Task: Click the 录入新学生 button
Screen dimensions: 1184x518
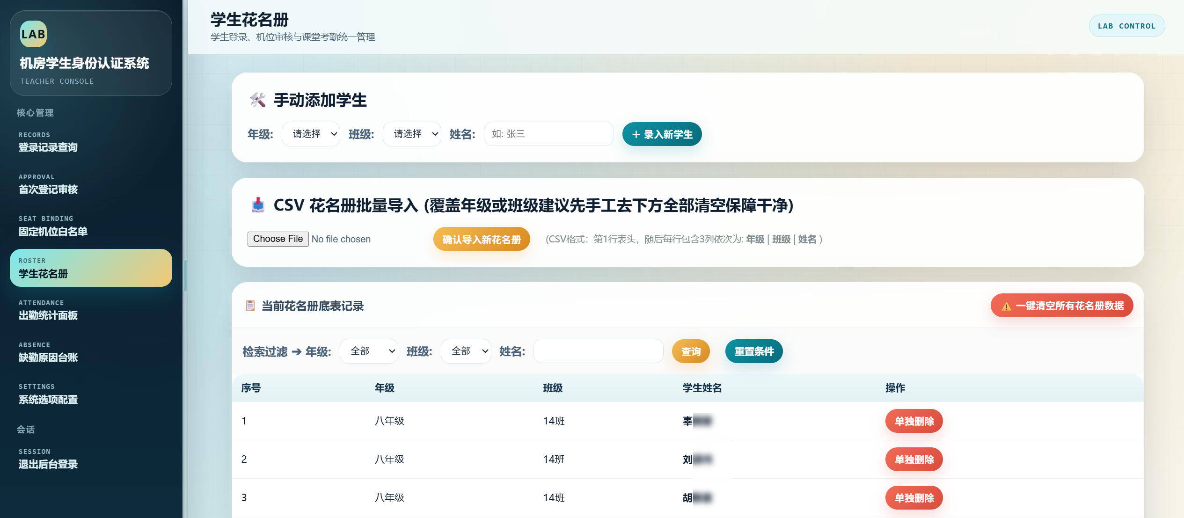Action: coord(662,134)
